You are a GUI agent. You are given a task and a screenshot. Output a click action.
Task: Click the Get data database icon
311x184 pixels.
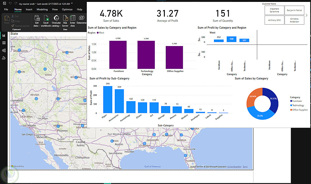click(x=37, y=18)
